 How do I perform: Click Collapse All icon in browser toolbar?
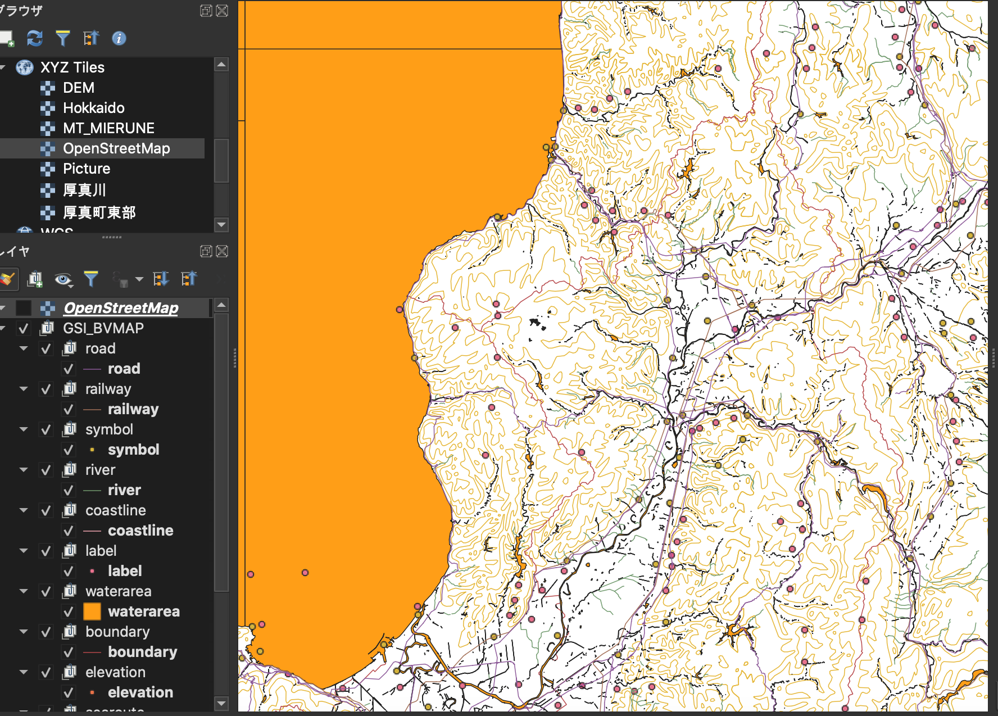91,38
